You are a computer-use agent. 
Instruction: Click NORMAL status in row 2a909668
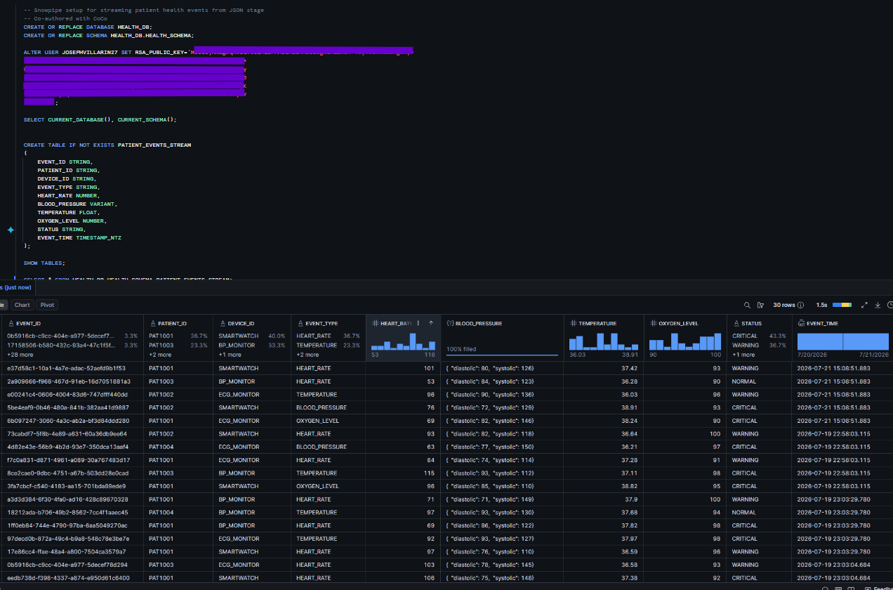tap(744, 381)
